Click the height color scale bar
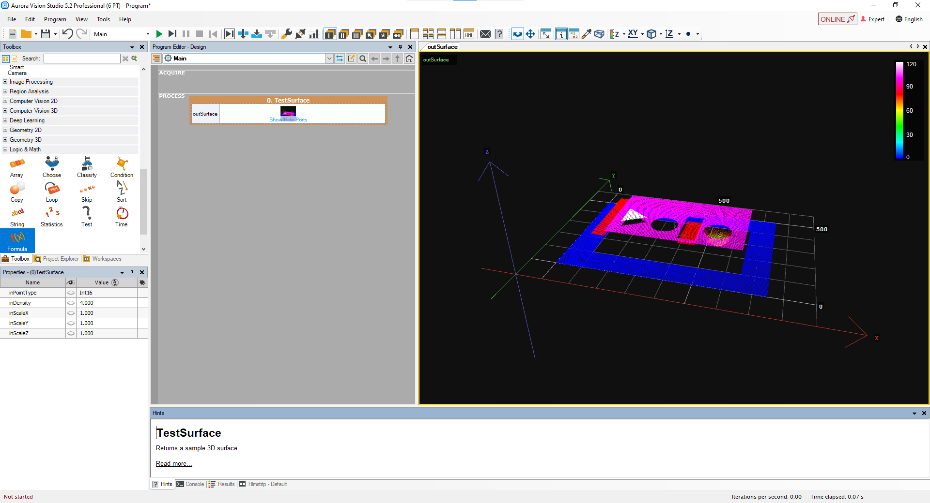 point(899,110)
